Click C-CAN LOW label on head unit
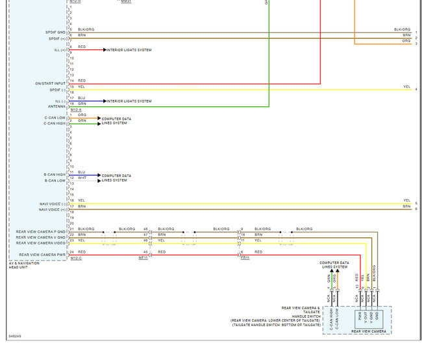 coord(55,118)
